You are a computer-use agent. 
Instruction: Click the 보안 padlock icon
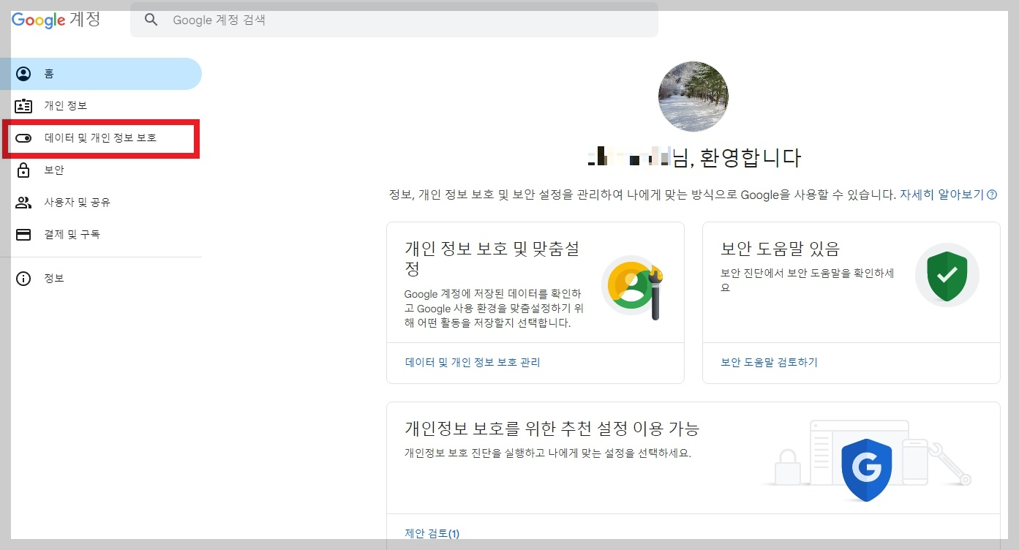pyautogui.click(x=23, y=170)
